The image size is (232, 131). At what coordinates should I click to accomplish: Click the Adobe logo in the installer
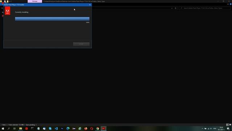pos(8,11)
